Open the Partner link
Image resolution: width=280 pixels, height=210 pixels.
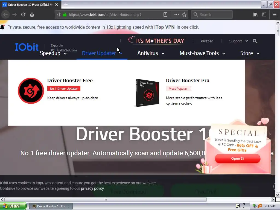click(x=207, y=41)
